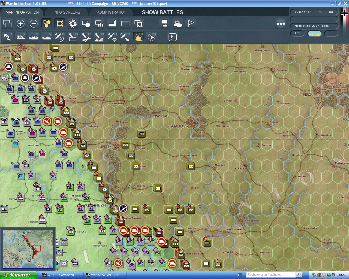Select the F7 bomb airfield mode icon
This screenshot has width=349, height=279.
coord(86,37)
